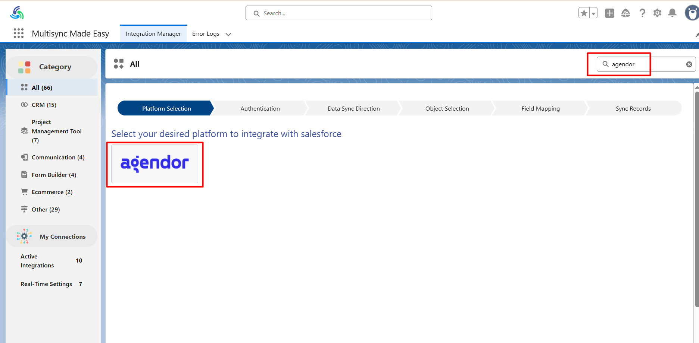Select the CRM (15) category

tap(44, 105)
